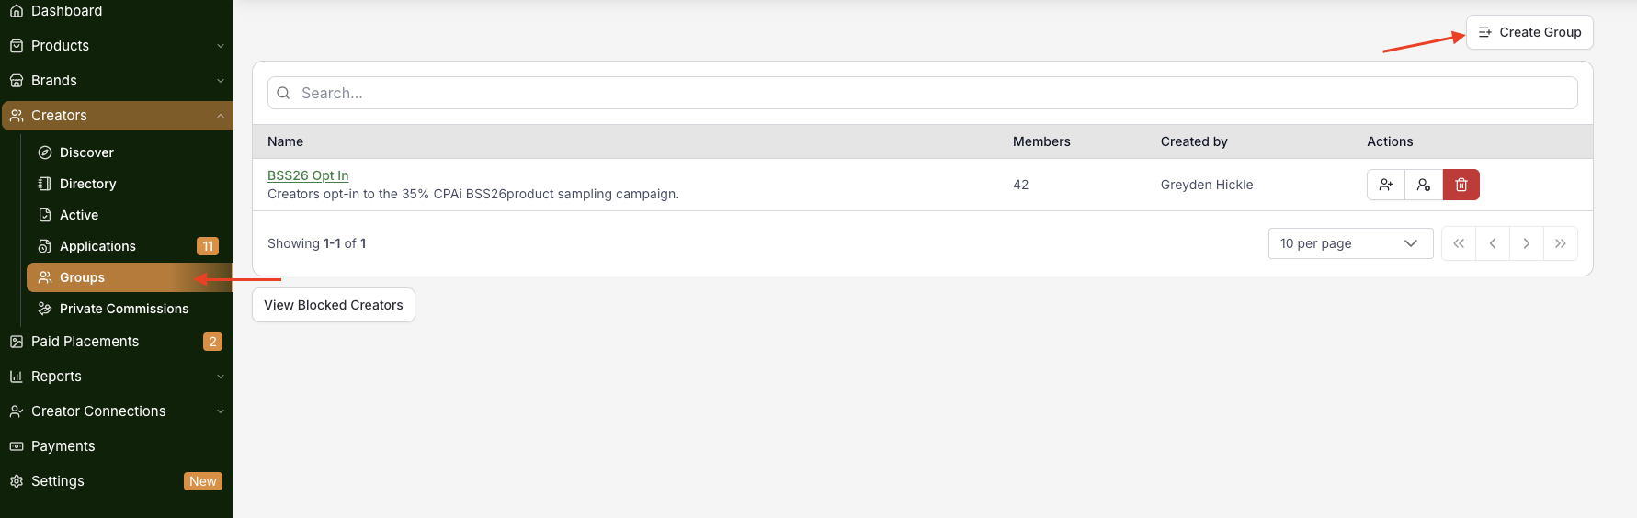Expand the Reports menu chevron

click(x=221, y=377)
